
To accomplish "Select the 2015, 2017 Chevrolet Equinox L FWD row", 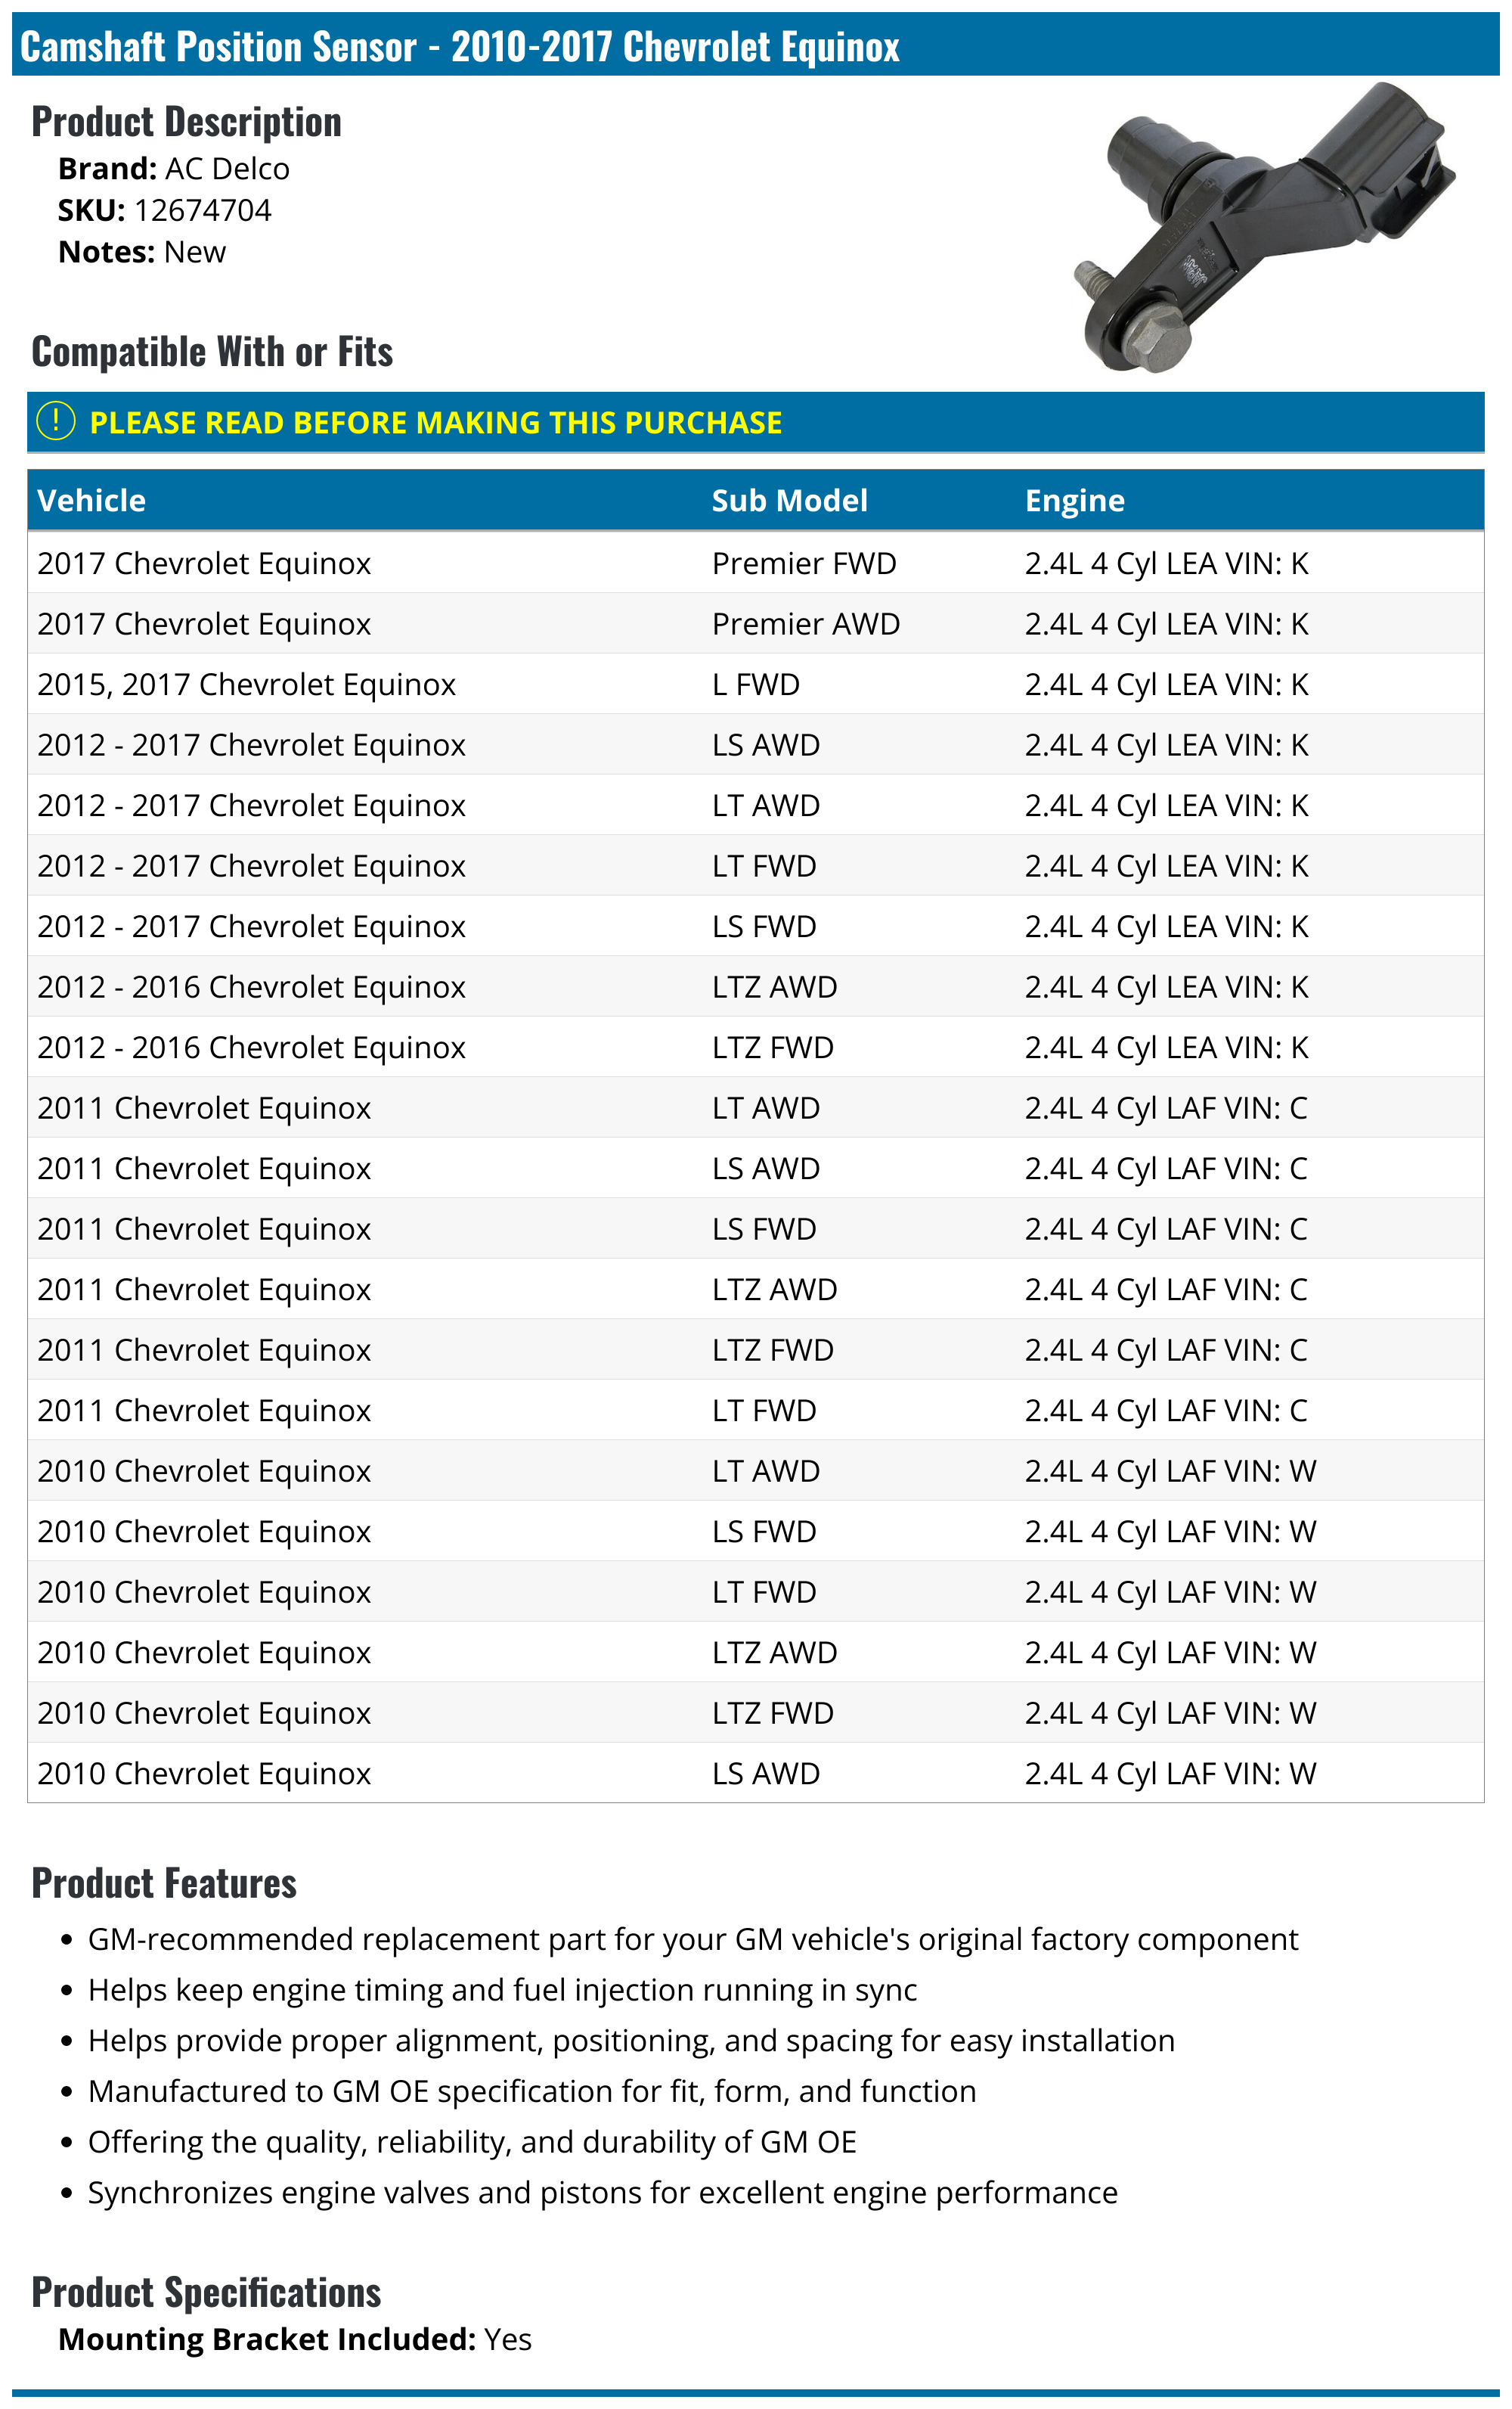I will (x=755, y=685).
